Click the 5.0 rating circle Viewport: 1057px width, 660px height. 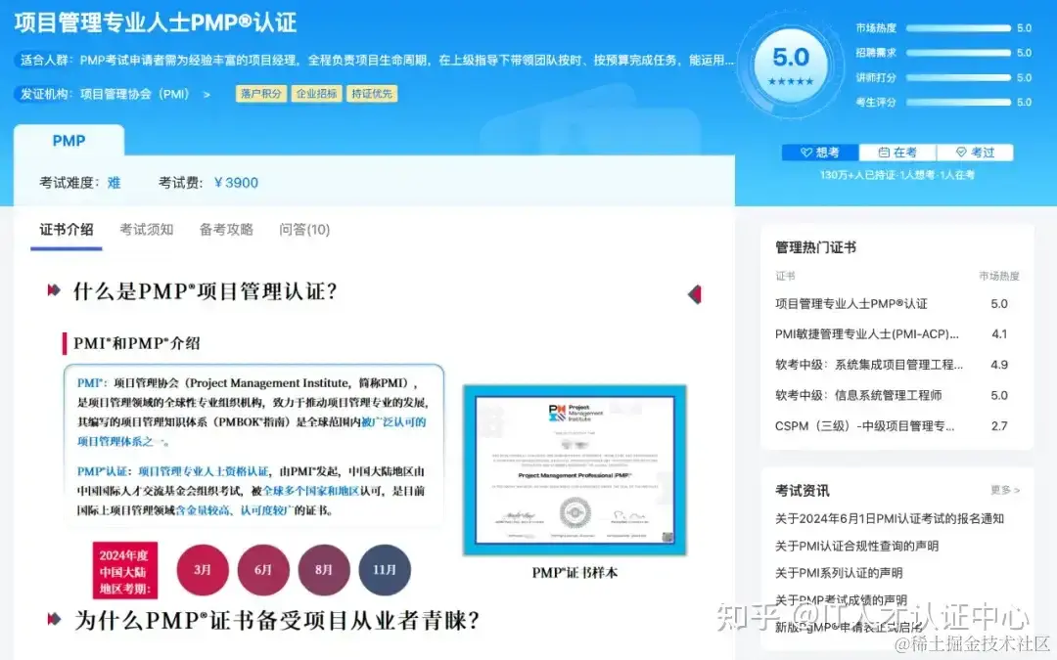tap(792, 66)
